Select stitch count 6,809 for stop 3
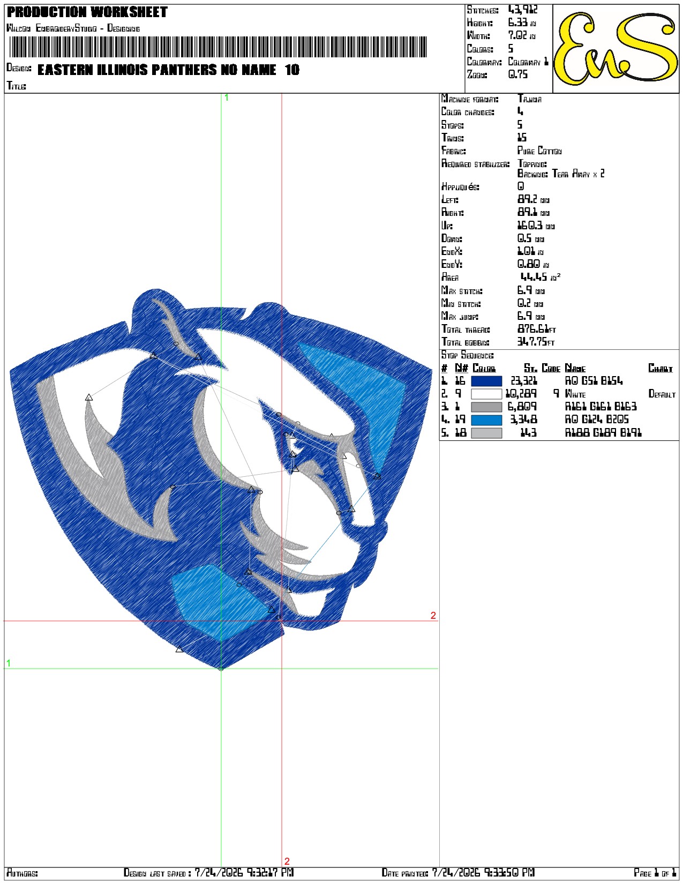Screen dimensions: 683x884 [x=522, y=407]
